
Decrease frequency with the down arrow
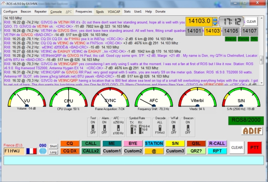(x=215, y=23)
